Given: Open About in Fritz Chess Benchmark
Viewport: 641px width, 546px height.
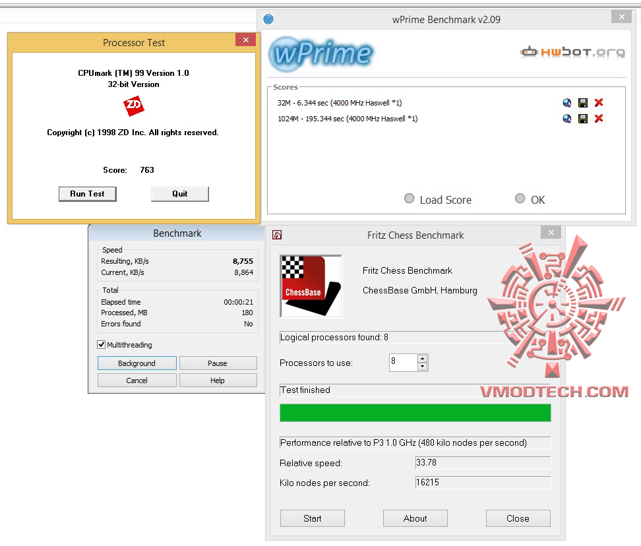Looking at the screenshot, I should click(x=415, y=518).
